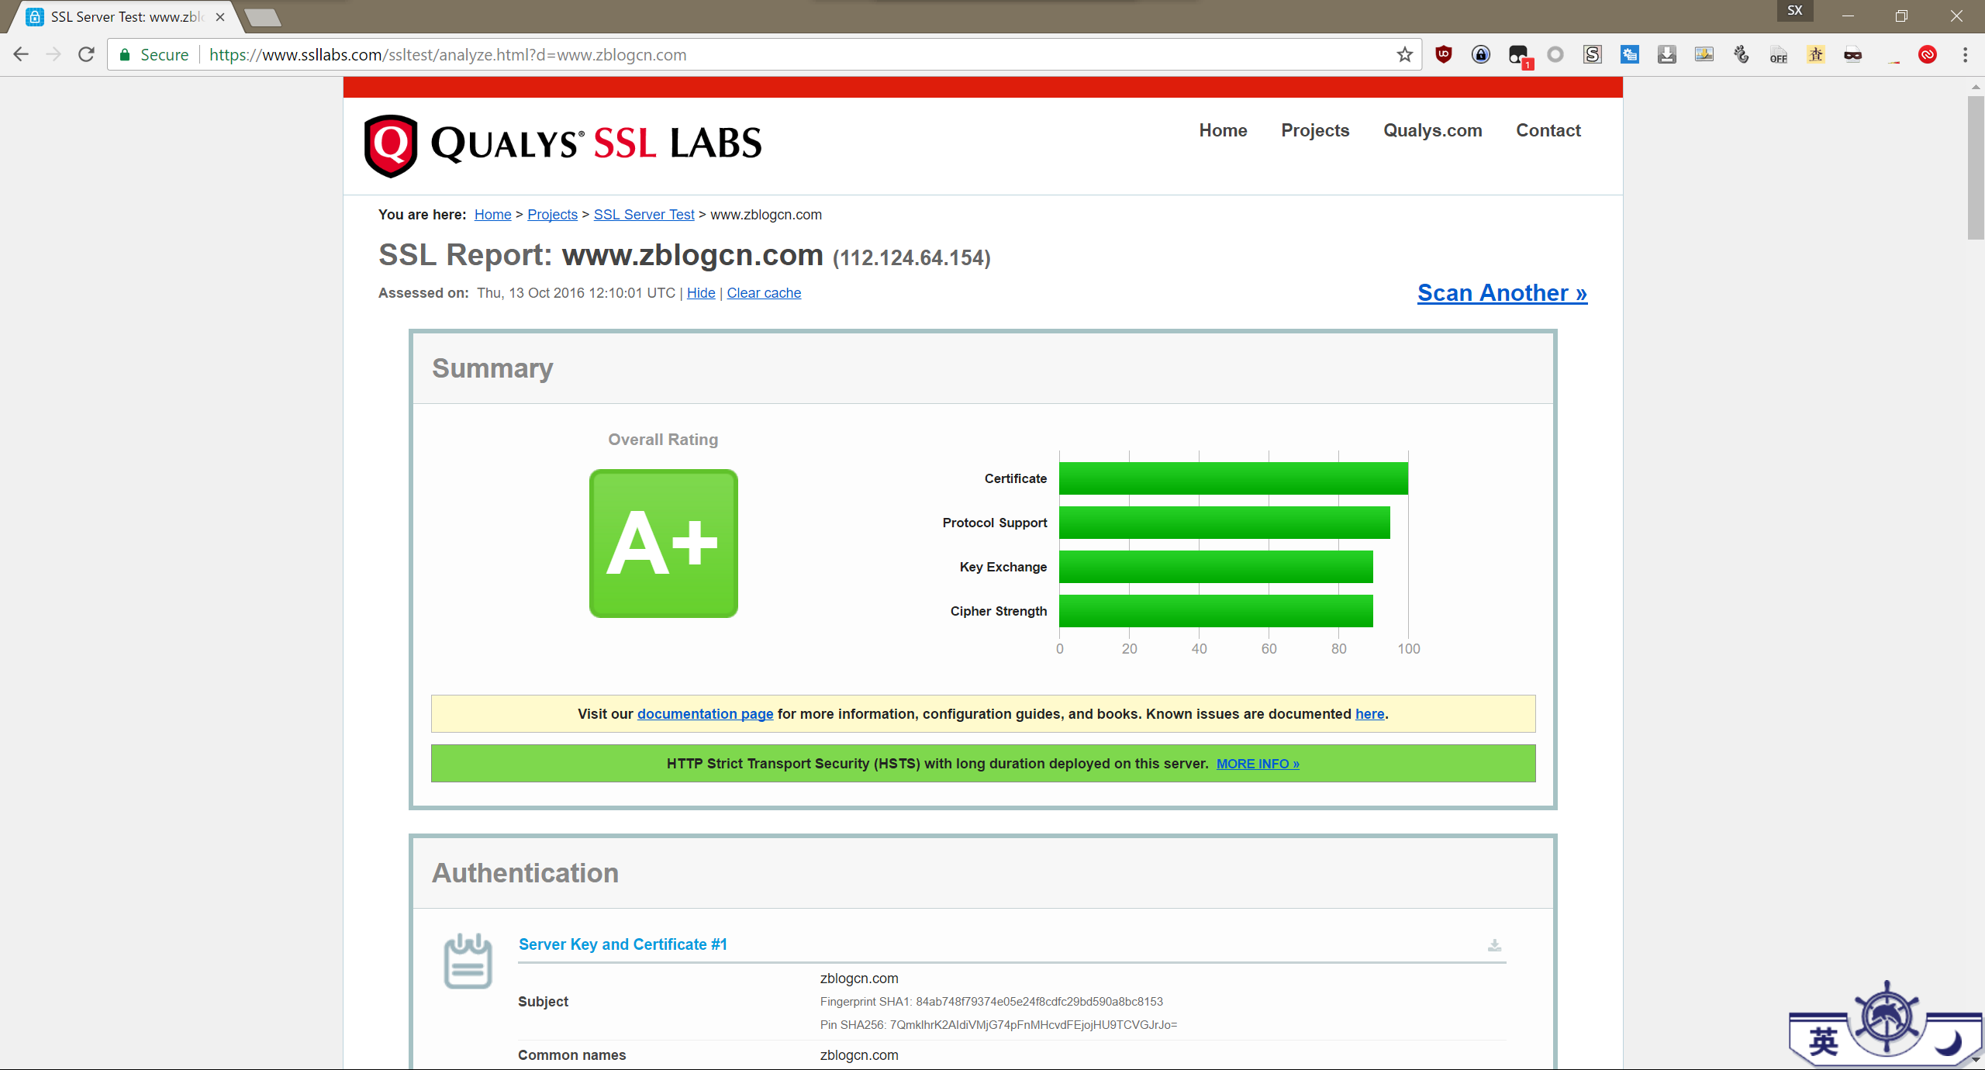
Task: Click the image downloader extension icon
Action: click(1704, 54)
